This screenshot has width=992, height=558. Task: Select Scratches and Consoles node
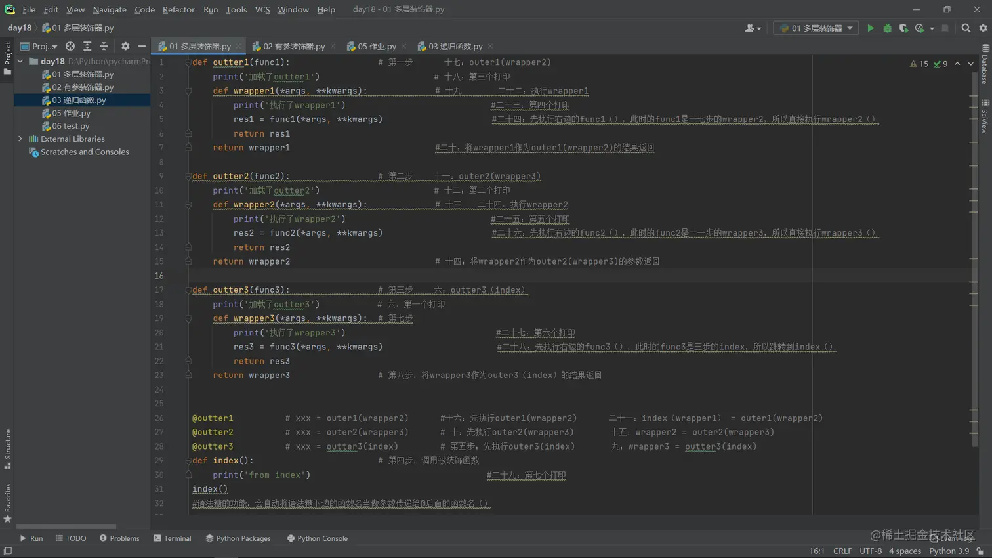click(x=79, y=152)
